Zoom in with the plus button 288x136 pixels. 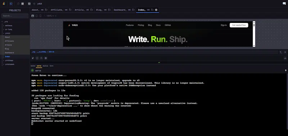tap(56, 16)
